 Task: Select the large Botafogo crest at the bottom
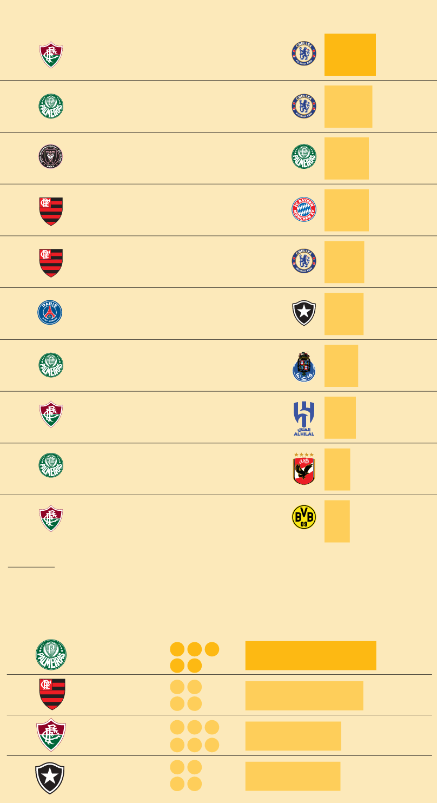coord(50,778)
